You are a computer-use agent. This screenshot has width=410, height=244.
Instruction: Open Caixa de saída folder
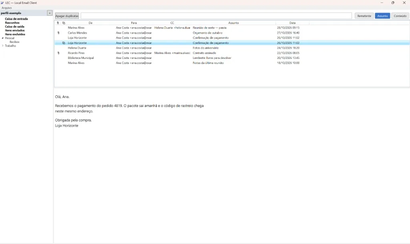(15, 27)
